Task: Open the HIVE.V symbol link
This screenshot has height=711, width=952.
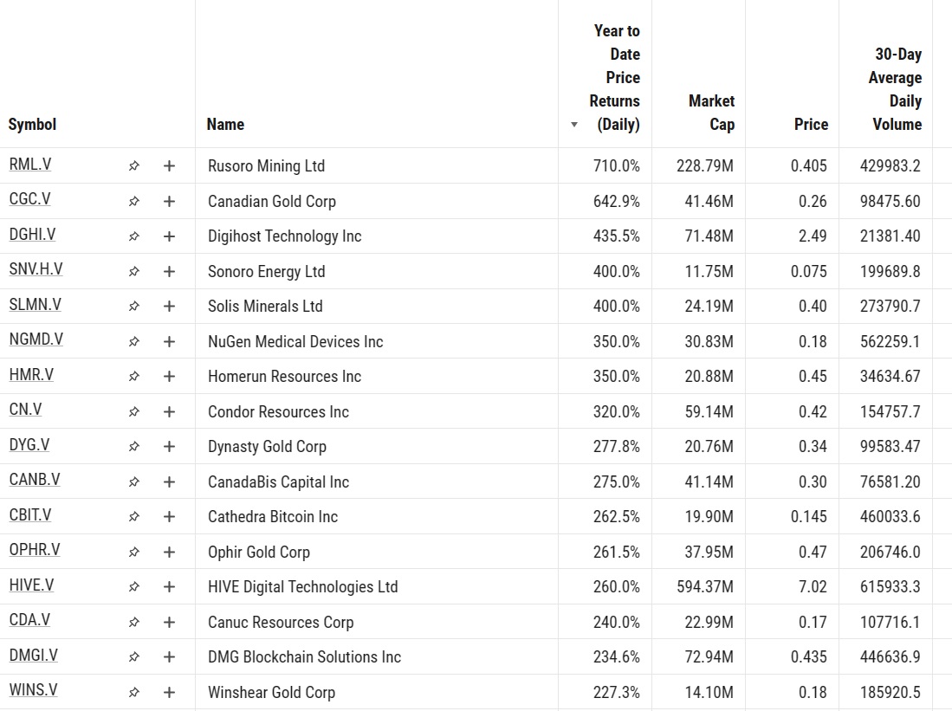Action: point(31,585)
